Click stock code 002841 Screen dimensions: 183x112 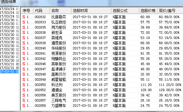(40, 53)
